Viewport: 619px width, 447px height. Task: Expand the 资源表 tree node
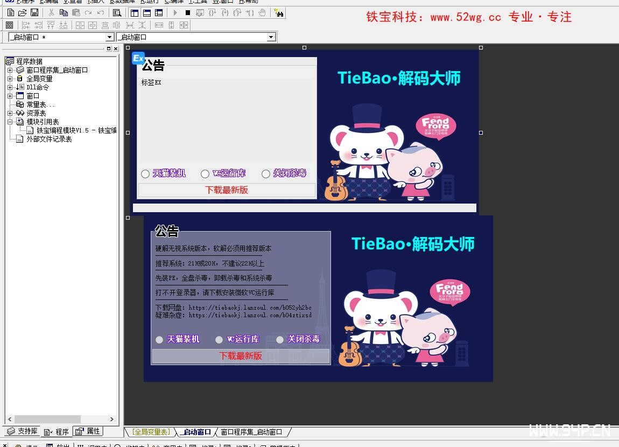pyautogui.click(x=10, y=113)
